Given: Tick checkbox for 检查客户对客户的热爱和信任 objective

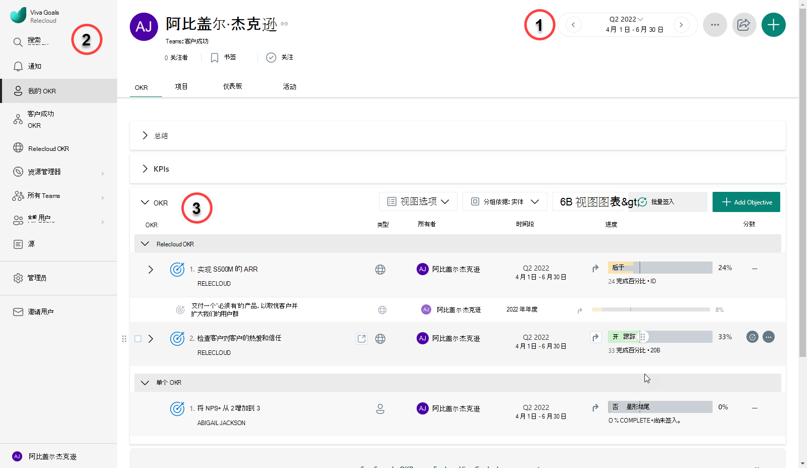Looking at the screenshot, I should pos(138,339).
